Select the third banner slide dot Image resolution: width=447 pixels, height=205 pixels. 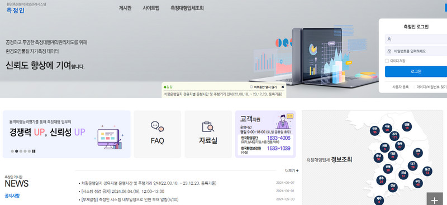tap(21, 152)
